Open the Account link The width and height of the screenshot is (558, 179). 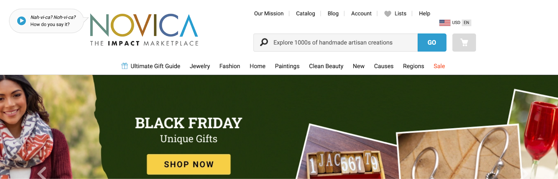[361, 14]
